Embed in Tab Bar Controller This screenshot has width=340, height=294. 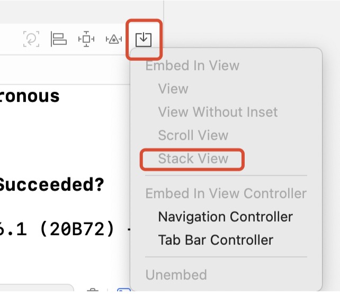point(216,240)
